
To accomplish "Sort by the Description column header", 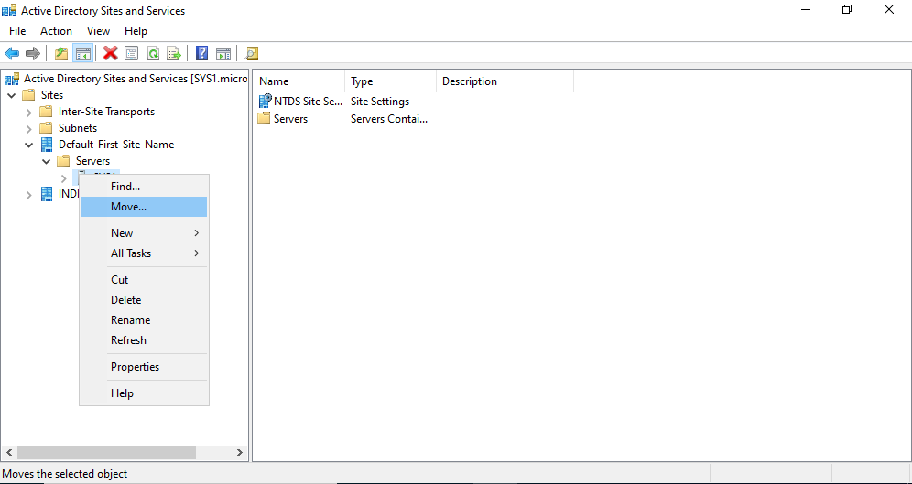I will (x=505, y=81).
